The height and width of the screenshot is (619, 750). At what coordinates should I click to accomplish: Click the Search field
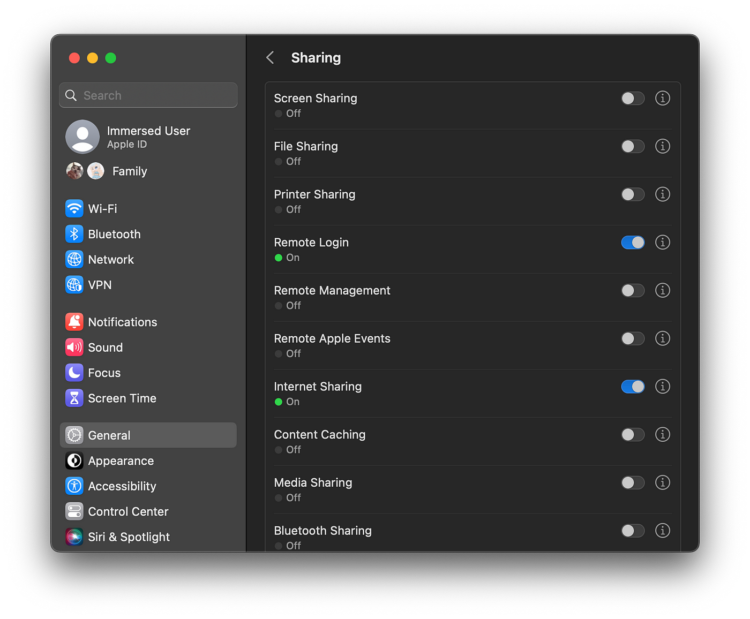tap(148, 95)
